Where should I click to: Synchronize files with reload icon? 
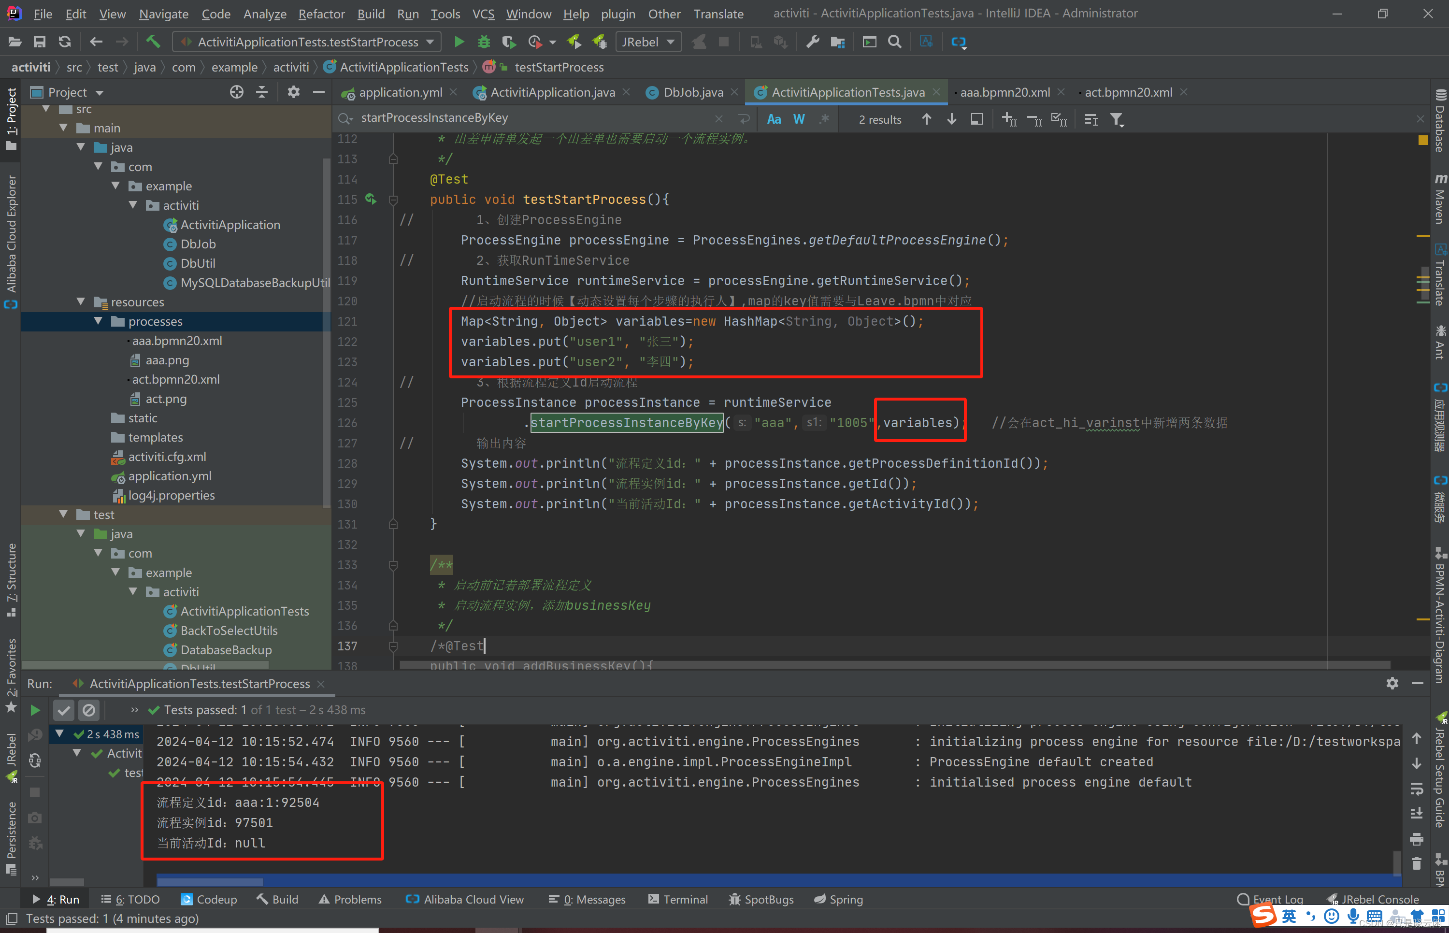pos(65,42)
